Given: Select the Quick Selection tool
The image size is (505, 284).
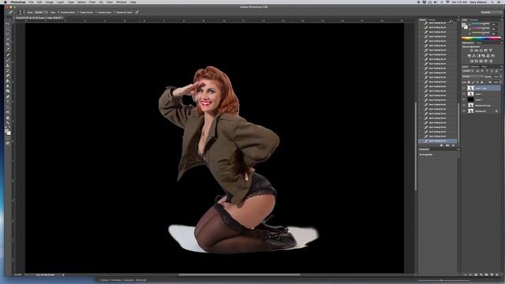Looking at the screenshot, I should click(x=8, y=39).
